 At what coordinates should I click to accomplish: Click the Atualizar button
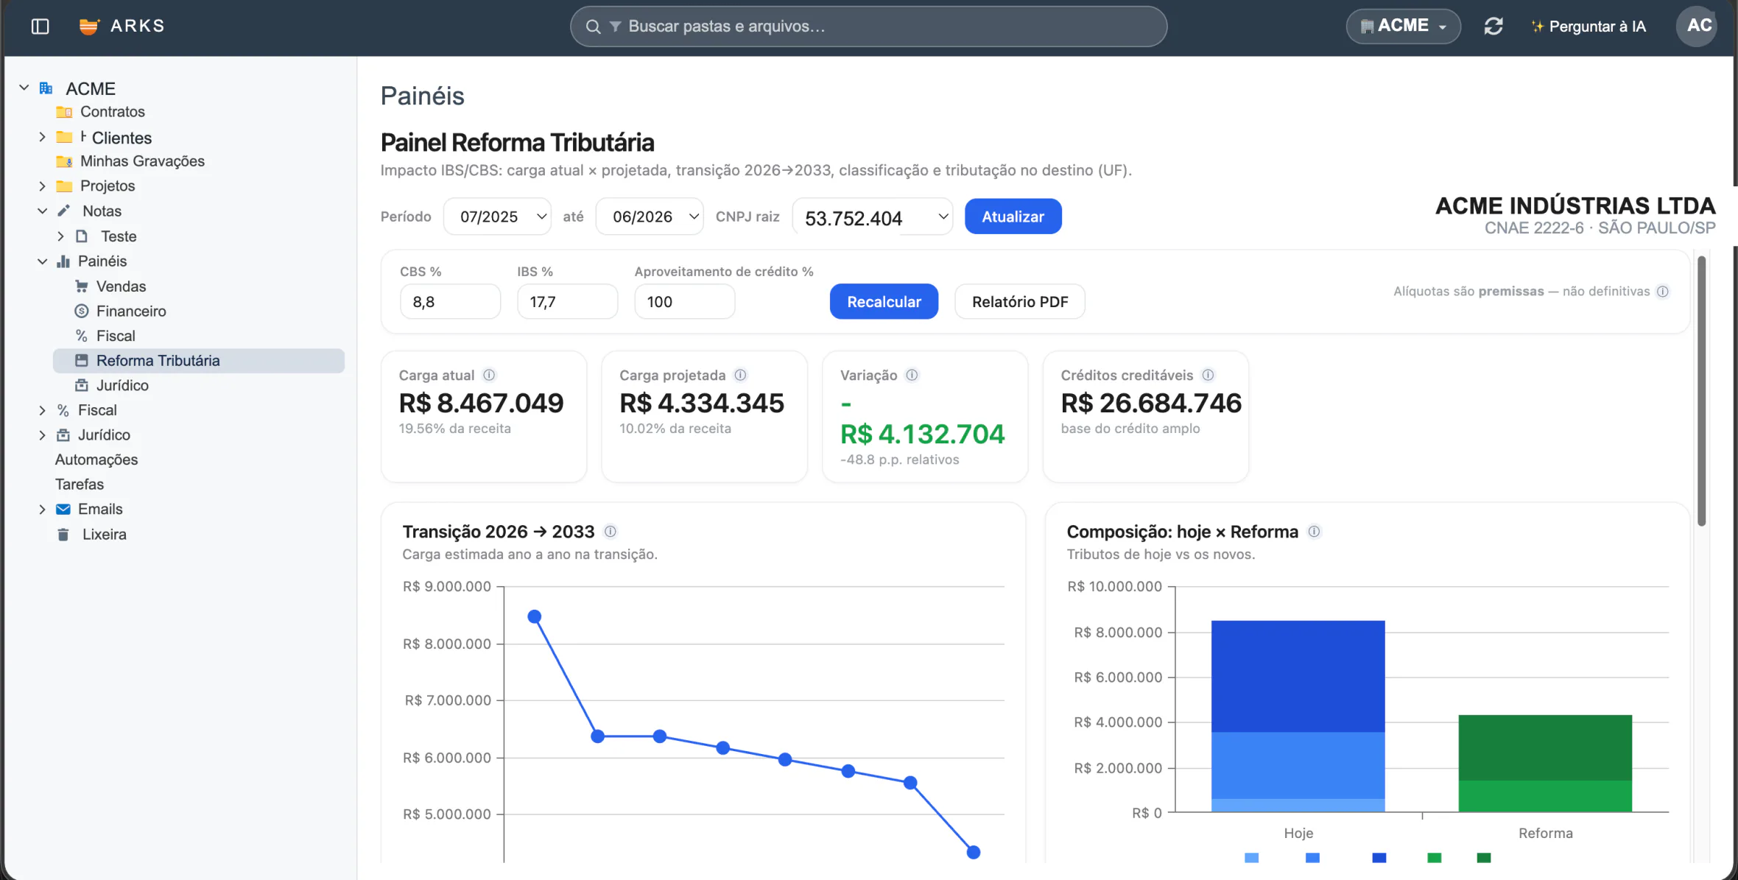point(1013,217)
